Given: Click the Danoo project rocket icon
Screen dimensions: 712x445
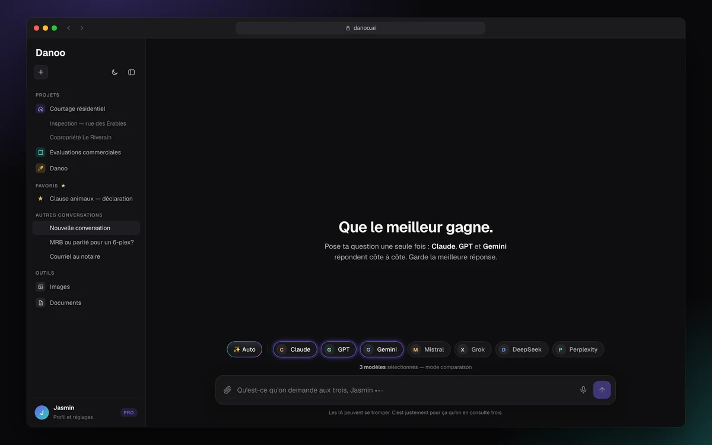Looking at the screenshot, I should point(40,169).
